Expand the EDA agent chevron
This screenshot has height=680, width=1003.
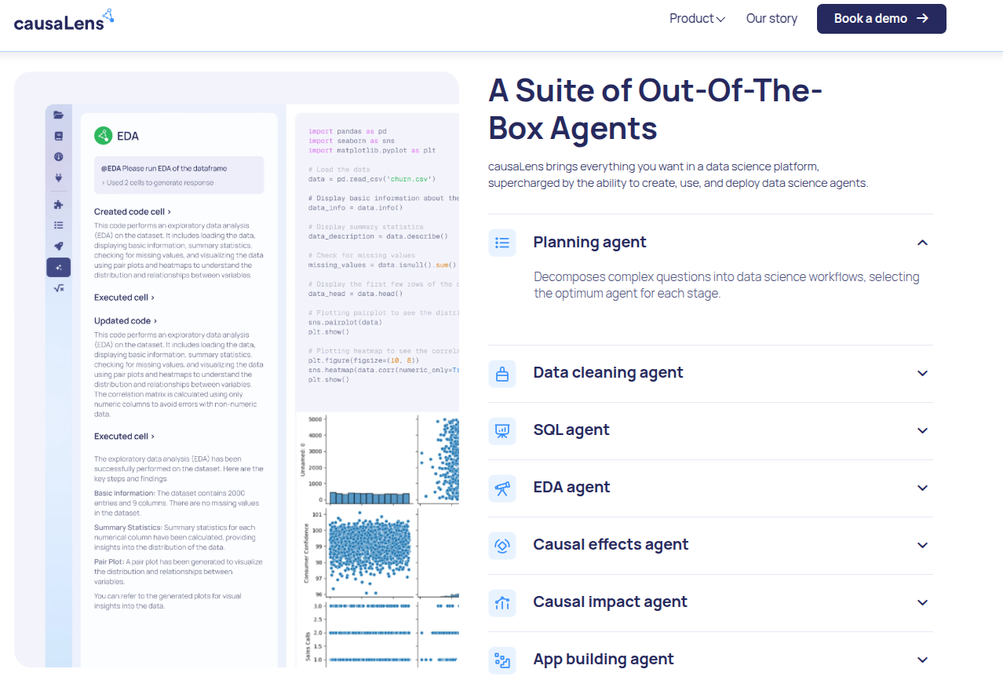[922, 488]
